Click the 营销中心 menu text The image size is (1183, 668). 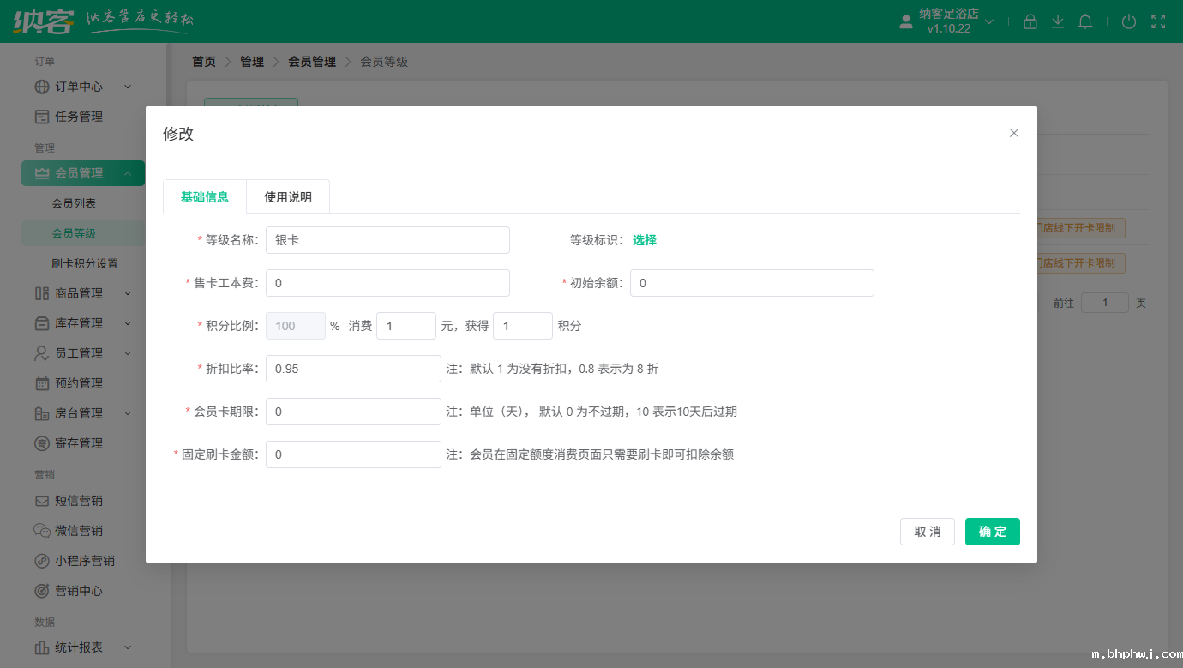pyautogui.click(x=79, y=591)
